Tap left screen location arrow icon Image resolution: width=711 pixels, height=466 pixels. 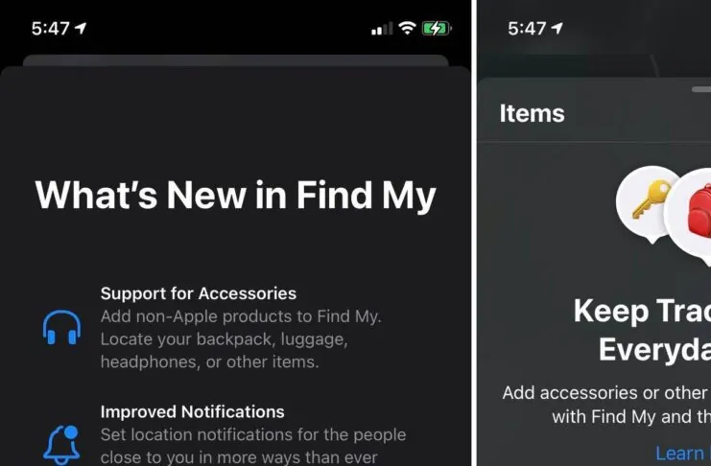(x=81, y=28)
